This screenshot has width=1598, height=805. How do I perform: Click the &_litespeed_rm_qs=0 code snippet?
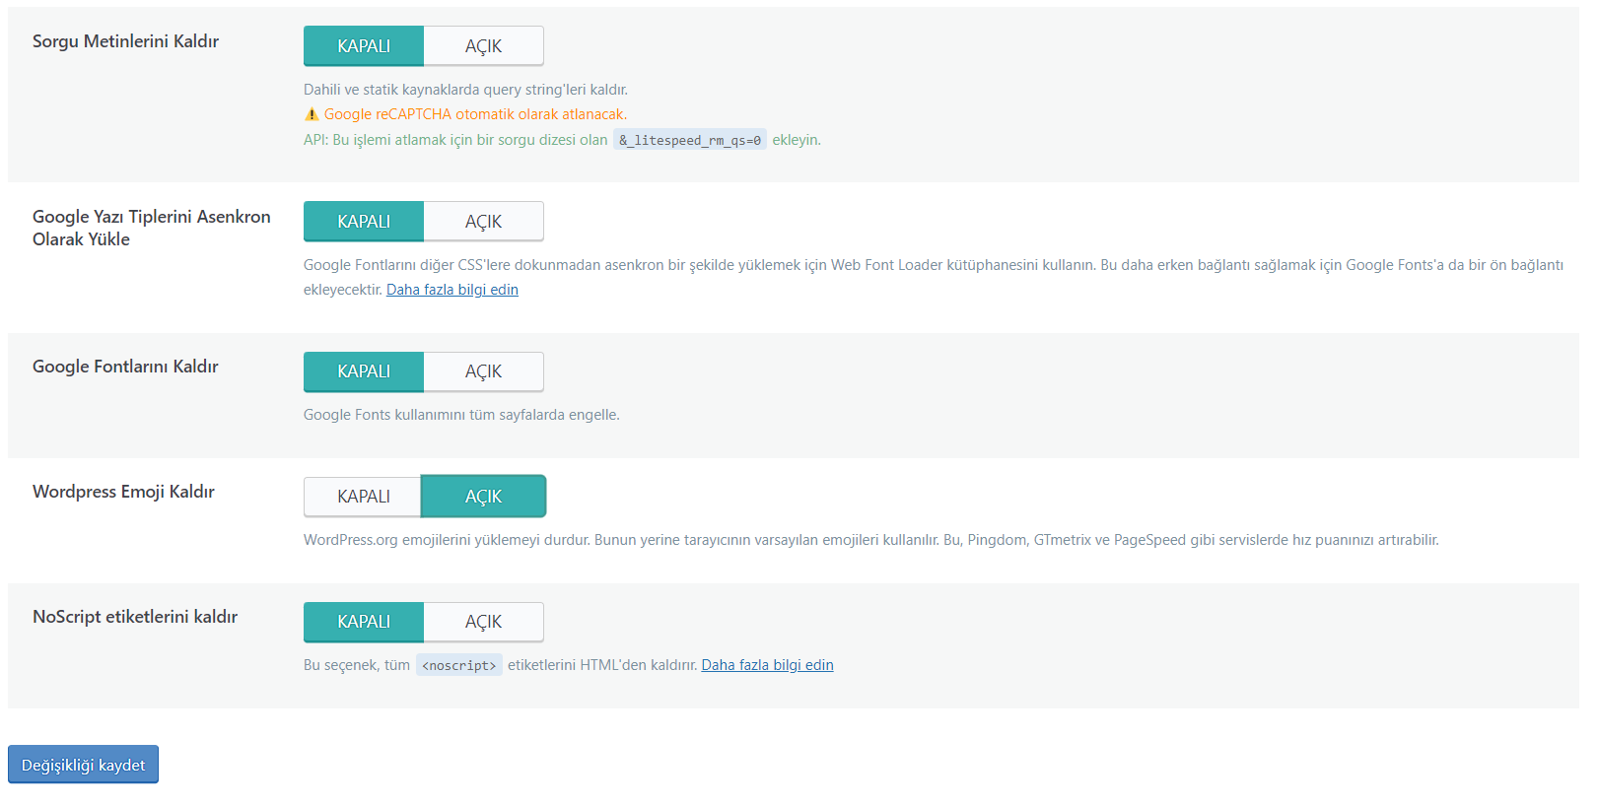tap(690, 140)
